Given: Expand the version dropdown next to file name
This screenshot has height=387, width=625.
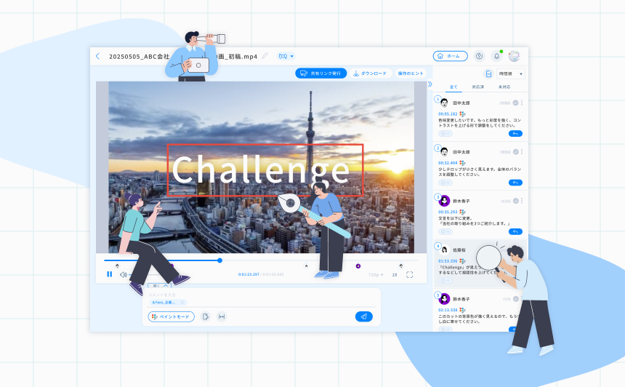Looking at the screenshot, I should [x=286, y=56].
